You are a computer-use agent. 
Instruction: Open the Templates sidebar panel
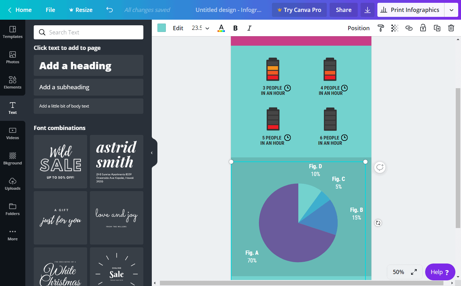click(13, 32)
